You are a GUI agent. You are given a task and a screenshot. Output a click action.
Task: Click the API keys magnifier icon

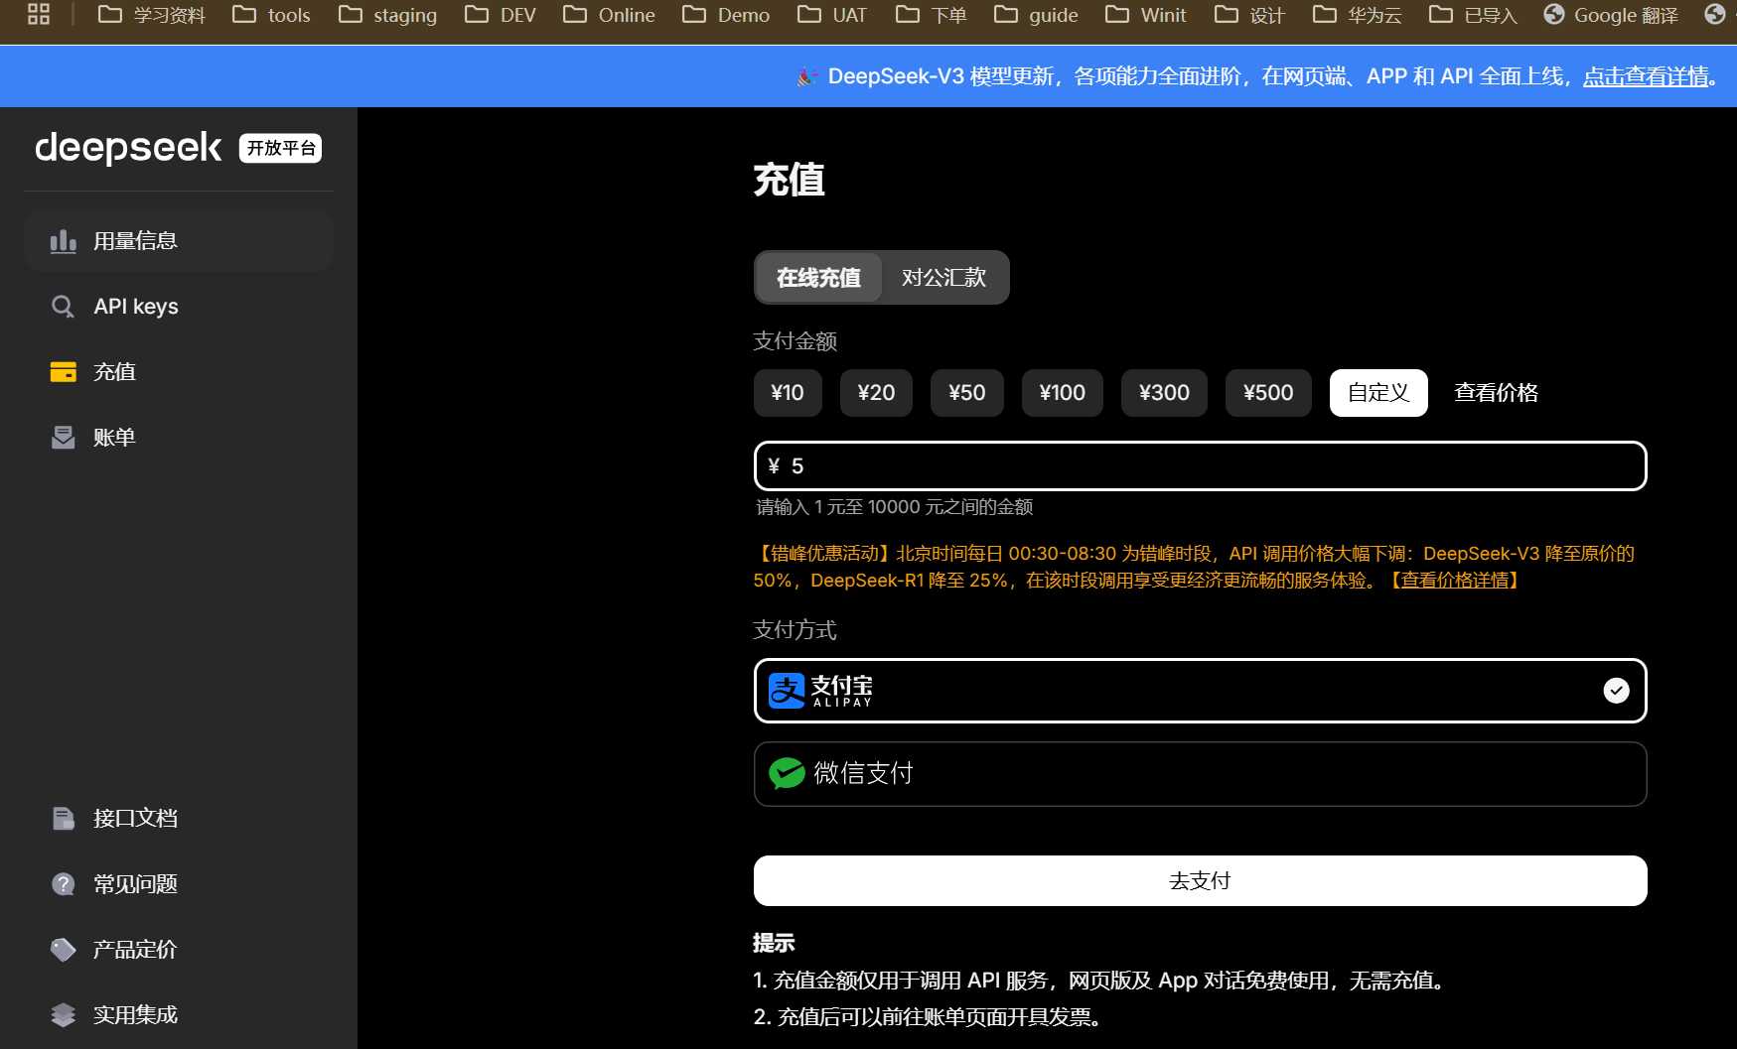(64, 307)
